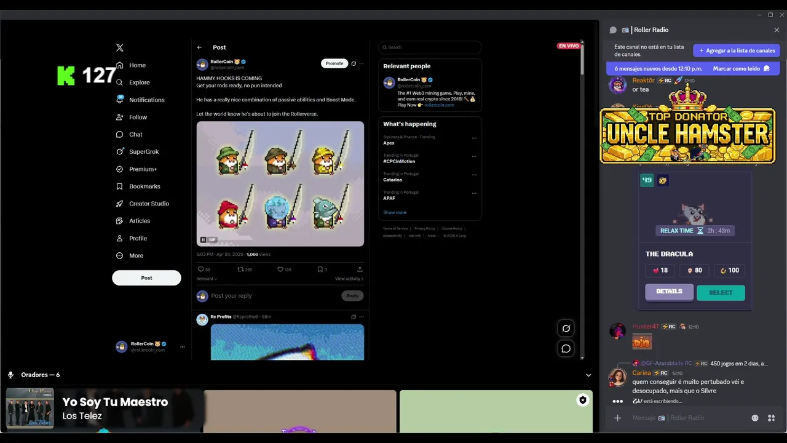Click the Promote button on the post

(x=334, y=63)
